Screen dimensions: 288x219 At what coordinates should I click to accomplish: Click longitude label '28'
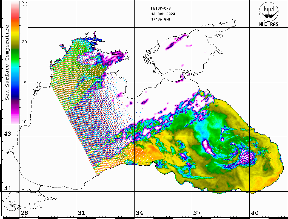[x=24, y=213]
